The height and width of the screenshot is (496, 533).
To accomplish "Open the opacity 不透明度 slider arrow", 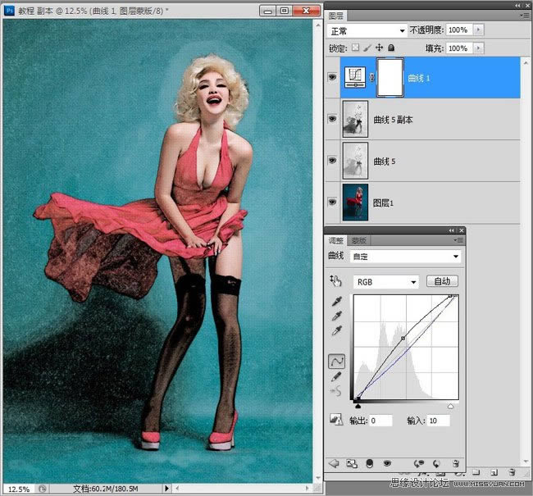I will point(479,30).
